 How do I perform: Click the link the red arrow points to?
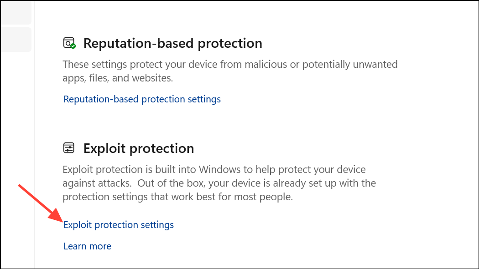click(x=119, y=224)
